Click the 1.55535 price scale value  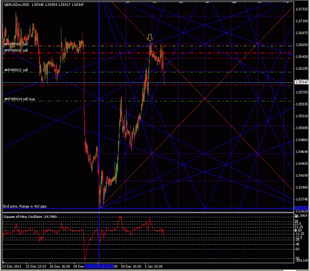click(x=302, y=104)
